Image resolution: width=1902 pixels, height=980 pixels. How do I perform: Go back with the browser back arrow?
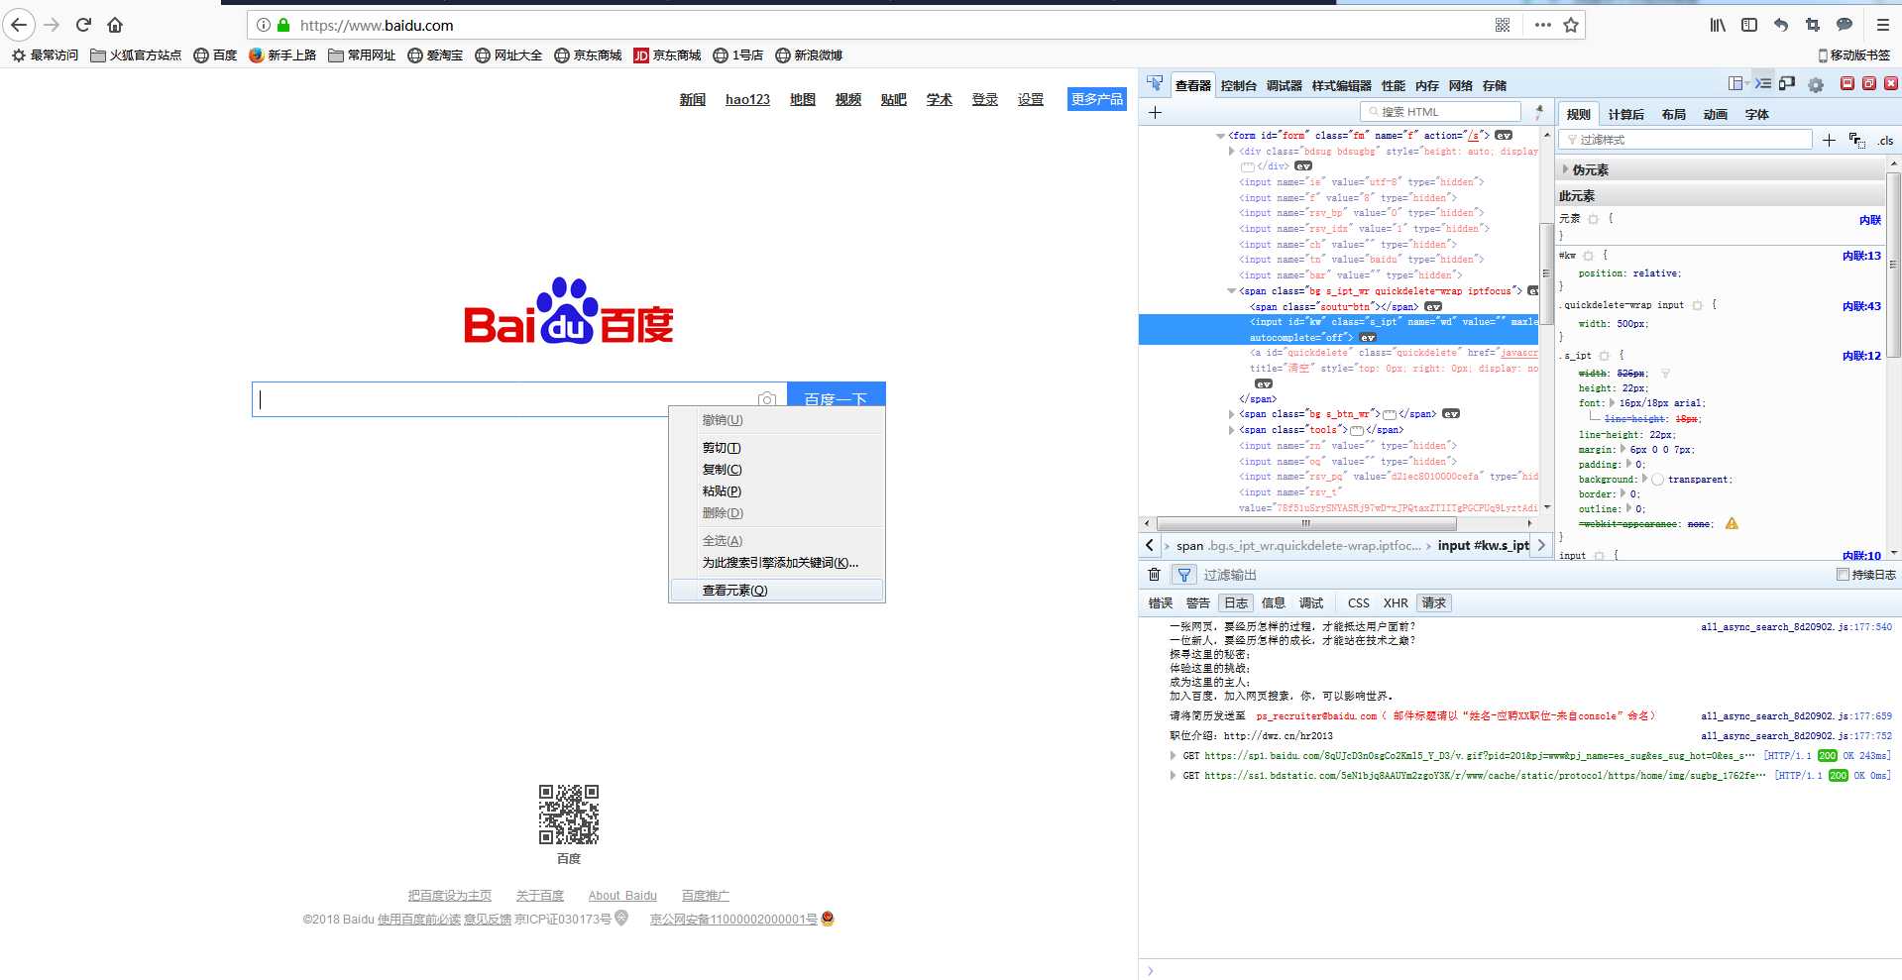(x=19, y=25)
